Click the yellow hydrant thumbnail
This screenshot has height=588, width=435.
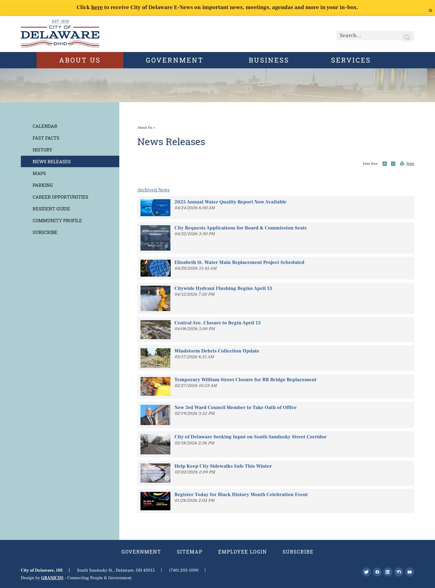tap(155, 298)
